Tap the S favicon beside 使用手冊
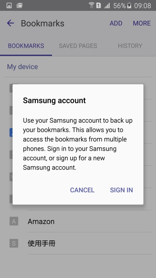Viewport: 156px width, 278px height. 14,243
